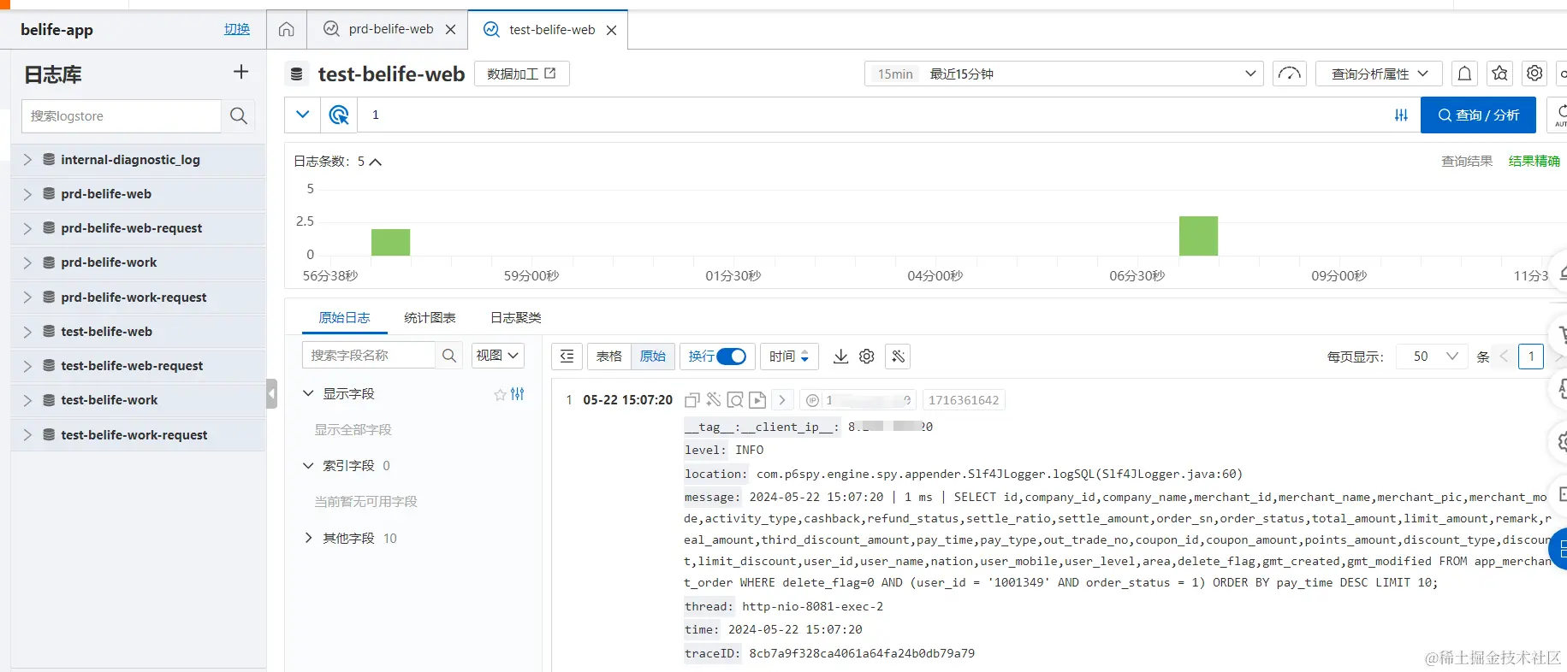The height and width of the screenshot is (672, 1567).
Task: Add a new logstore with plus icon
Action: point(241,72)
